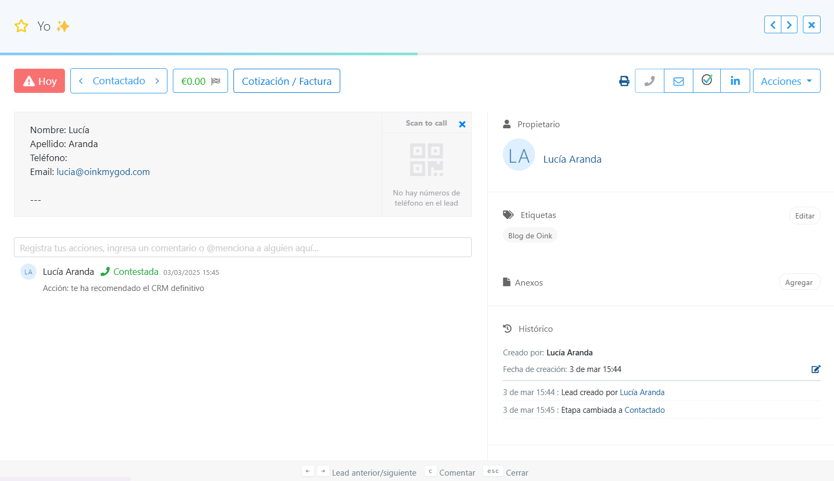Open the email link lucia@oinkmygod.com

coord(103,171)
